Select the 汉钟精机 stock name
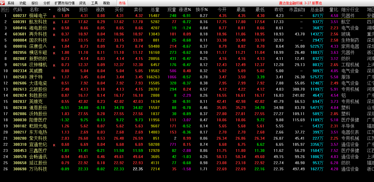The image size is (374, 182). [x=38, y=65]
